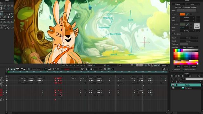The image size is (203, 114).
Task: Open the Effect 2 dropdown
Action: pos(187,21)
